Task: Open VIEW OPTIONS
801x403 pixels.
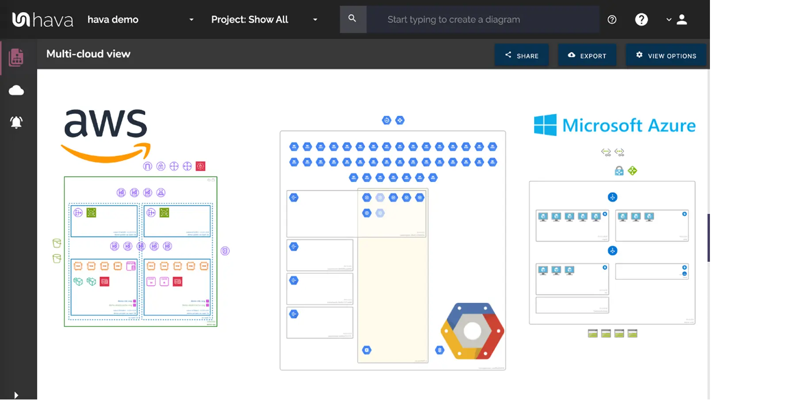Action: [x=666, y=55]
